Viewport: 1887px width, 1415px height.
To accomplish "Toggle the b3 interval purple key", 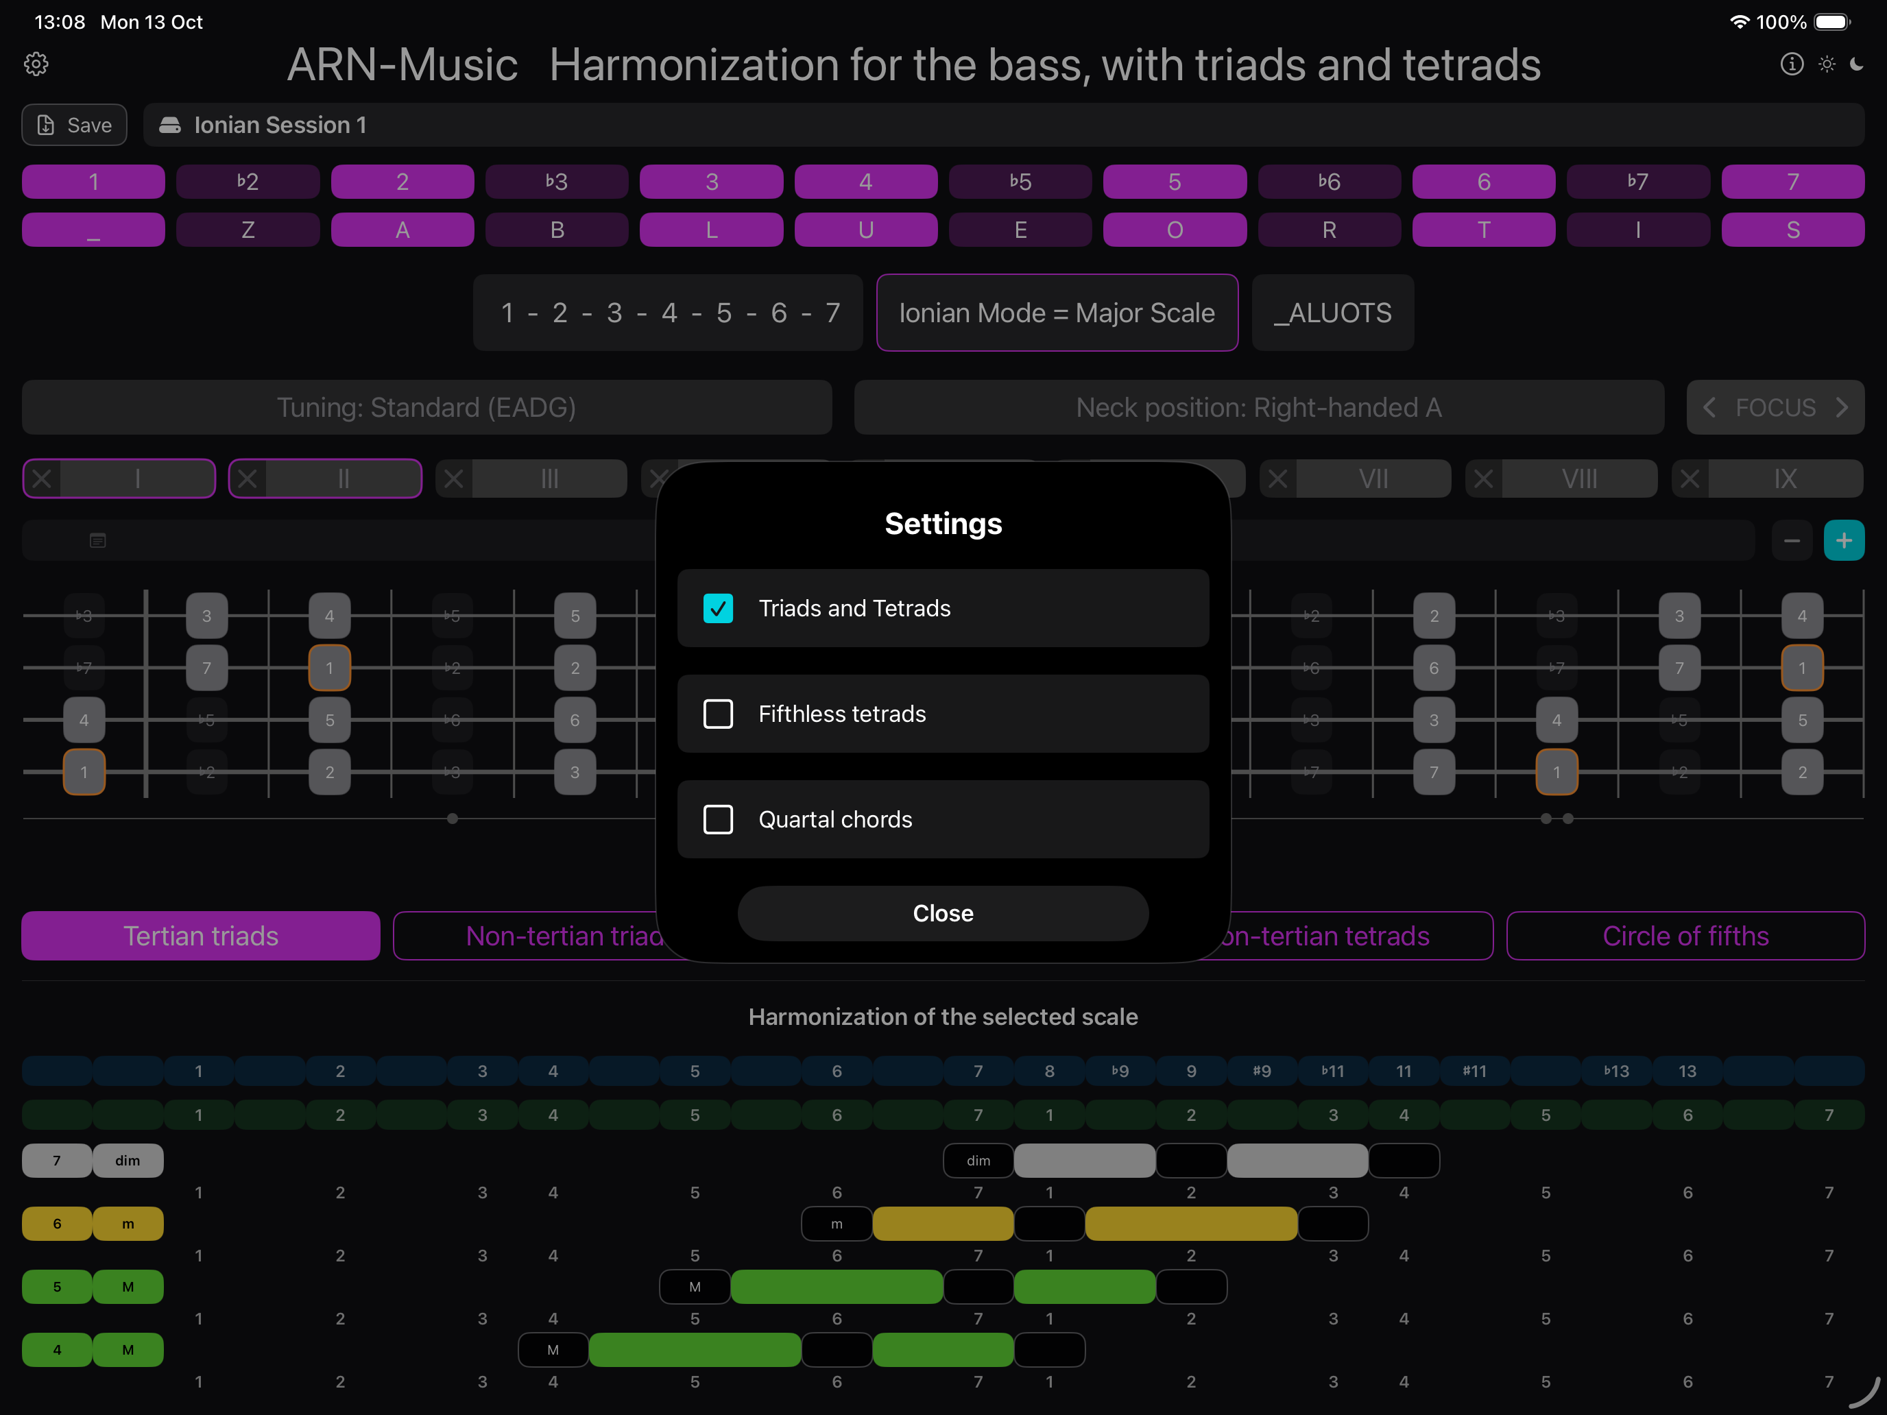I will pyautogui.click(x=556, y=182).
